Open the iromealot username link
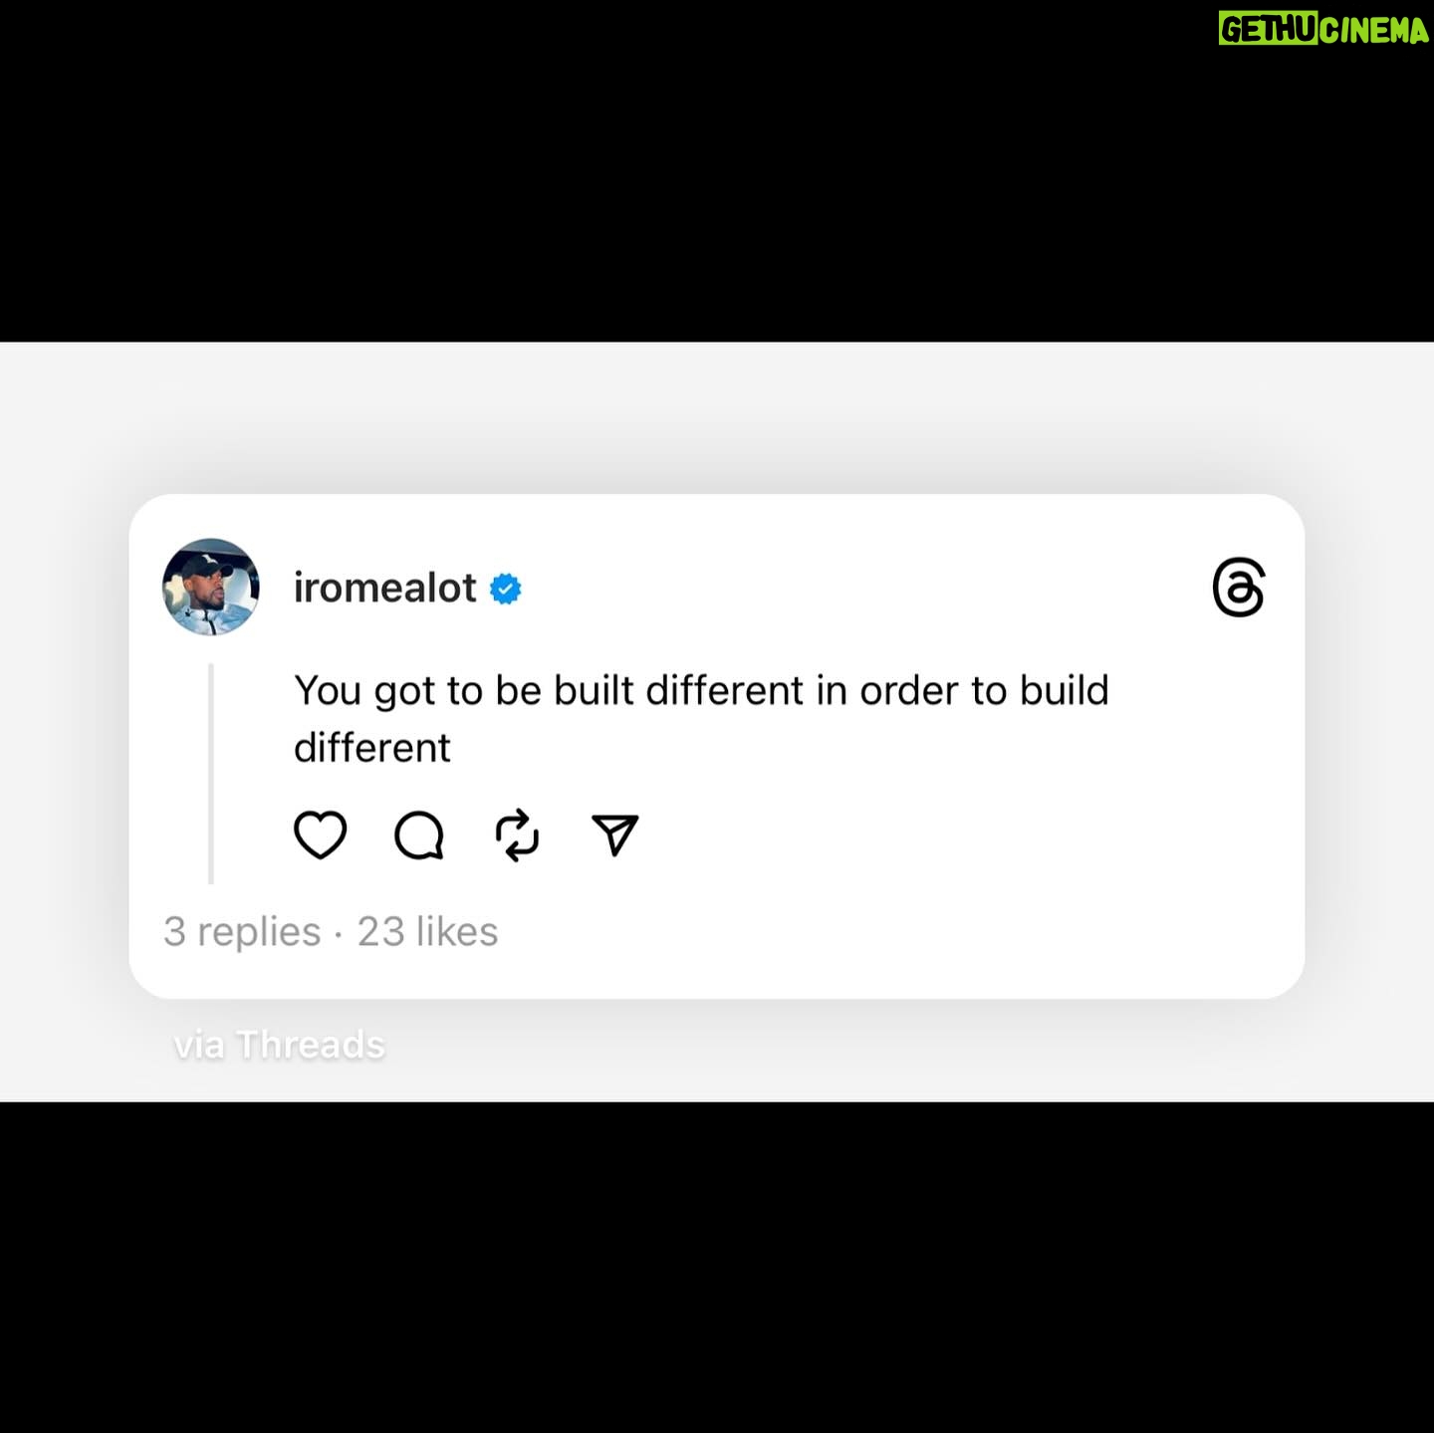The width and height of the screenshot is (1434, 1433). pyautogui.click(x=385, y=588)
